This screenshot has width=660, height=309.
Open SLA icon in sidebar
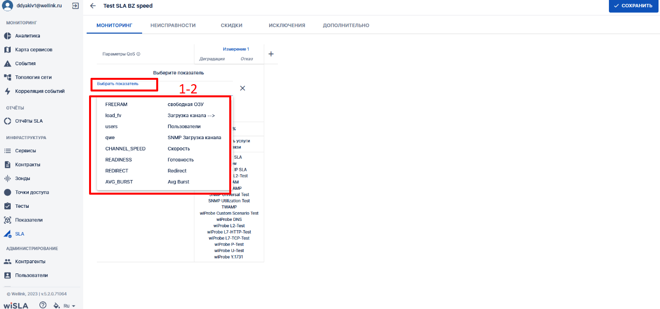(7, 234)
